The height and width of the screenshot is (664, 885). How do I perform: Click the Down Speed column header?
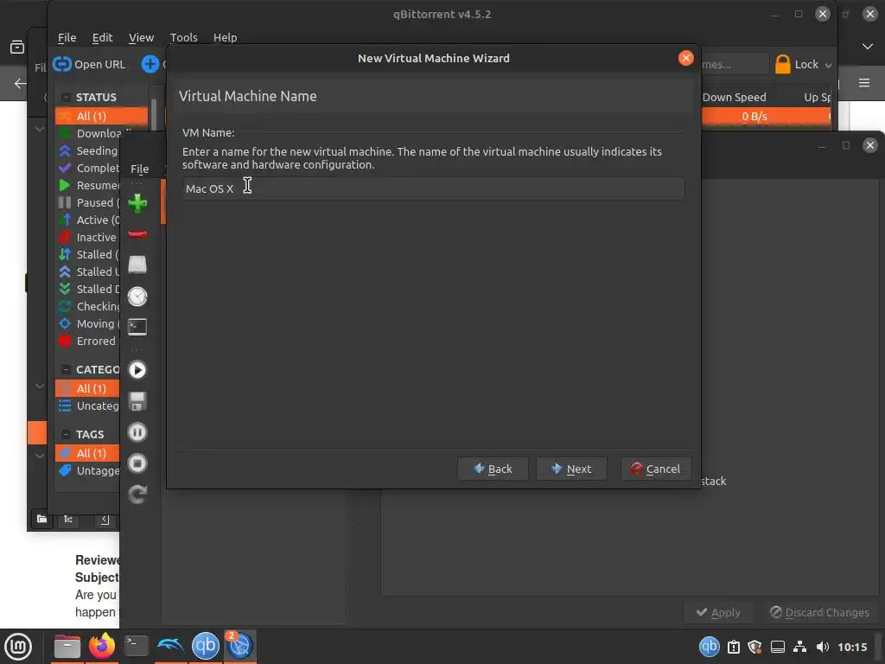click(735, 97)
